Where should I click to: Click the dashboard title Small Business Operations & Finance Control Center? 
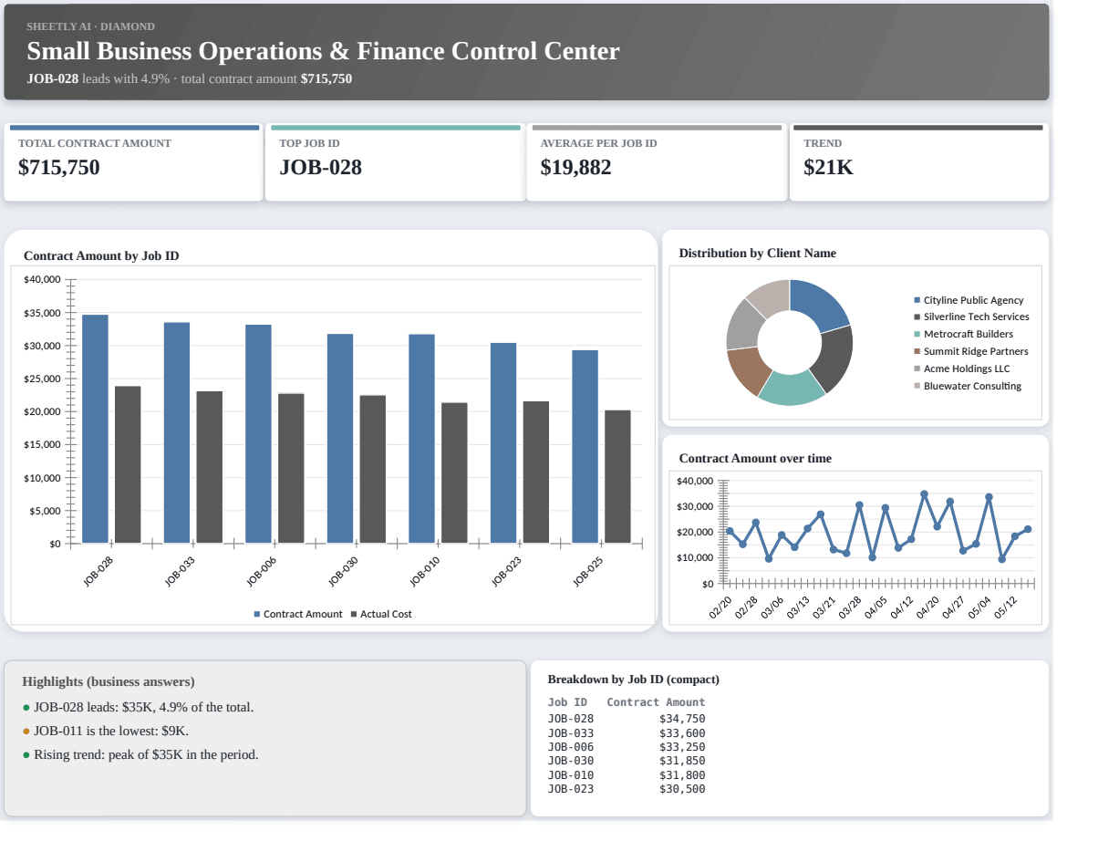pyautogui.click(x=323, y=51)
